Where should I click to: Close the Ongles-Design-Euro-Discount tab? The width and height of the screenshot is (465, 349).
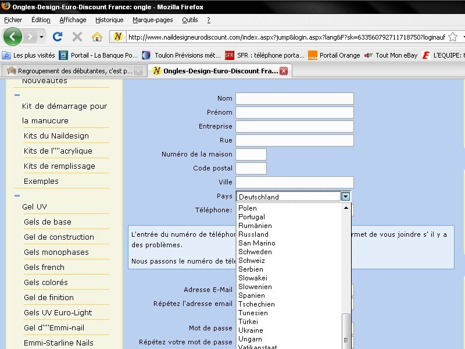(x=284, y=71)
